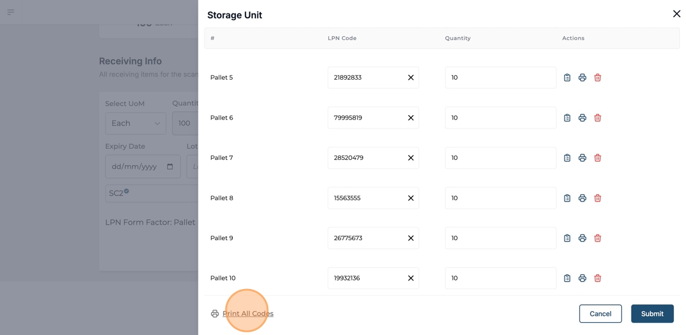Toggle the sidebar menu icon

pyautogui.click(x=10, y=12)
